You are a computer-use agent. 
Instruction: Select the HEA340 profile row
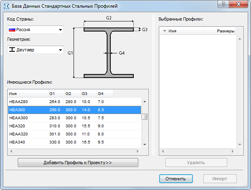[75, 142]
